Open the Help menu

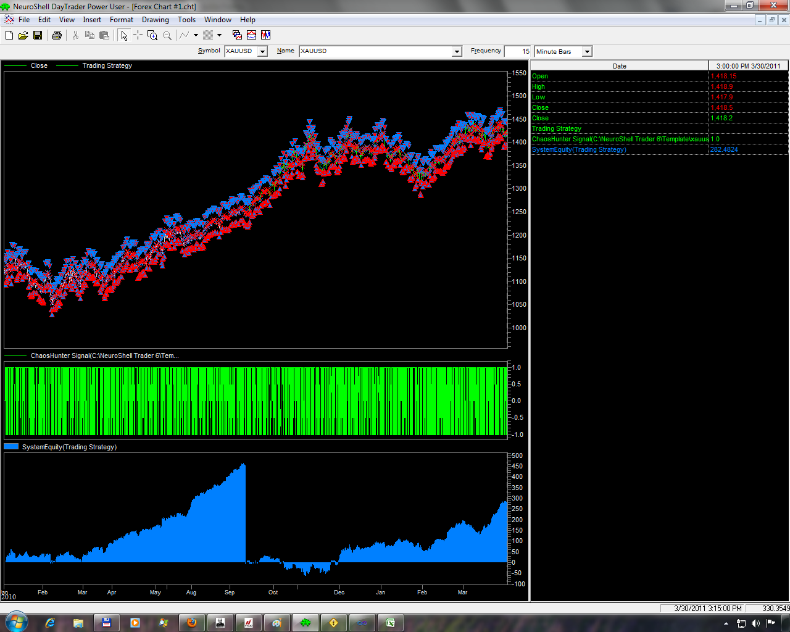(x=247, y=20)
